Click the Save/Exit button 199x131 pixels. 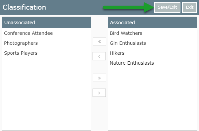click(167, 7)
